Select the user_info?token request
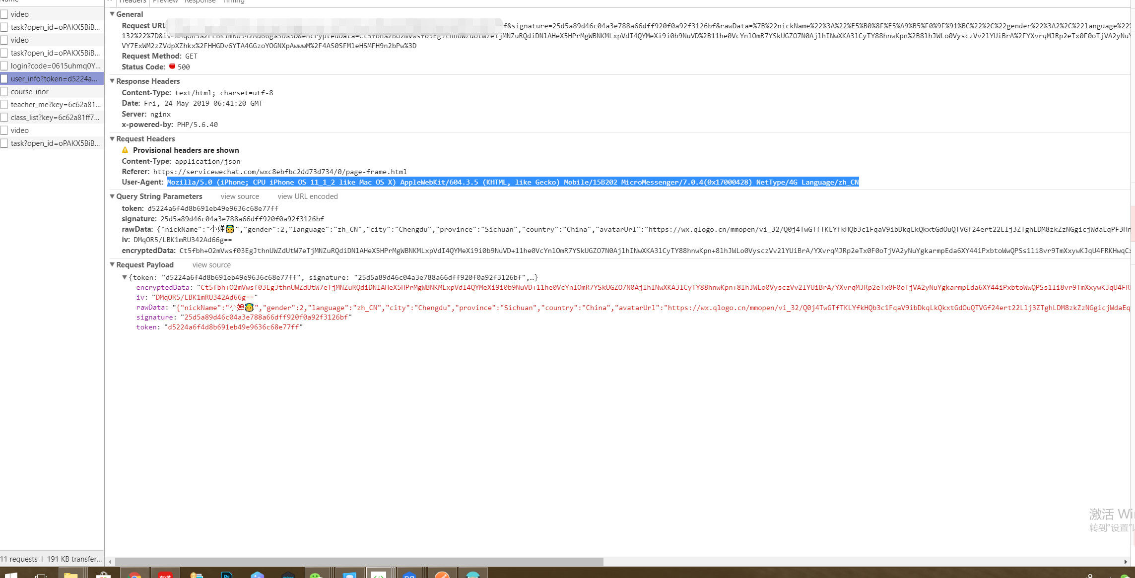 [54, 79]
